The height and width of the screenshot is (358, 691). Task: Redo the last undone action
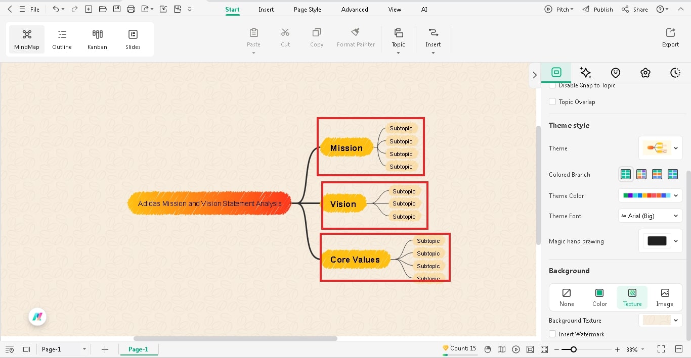(x=74, y=9)
